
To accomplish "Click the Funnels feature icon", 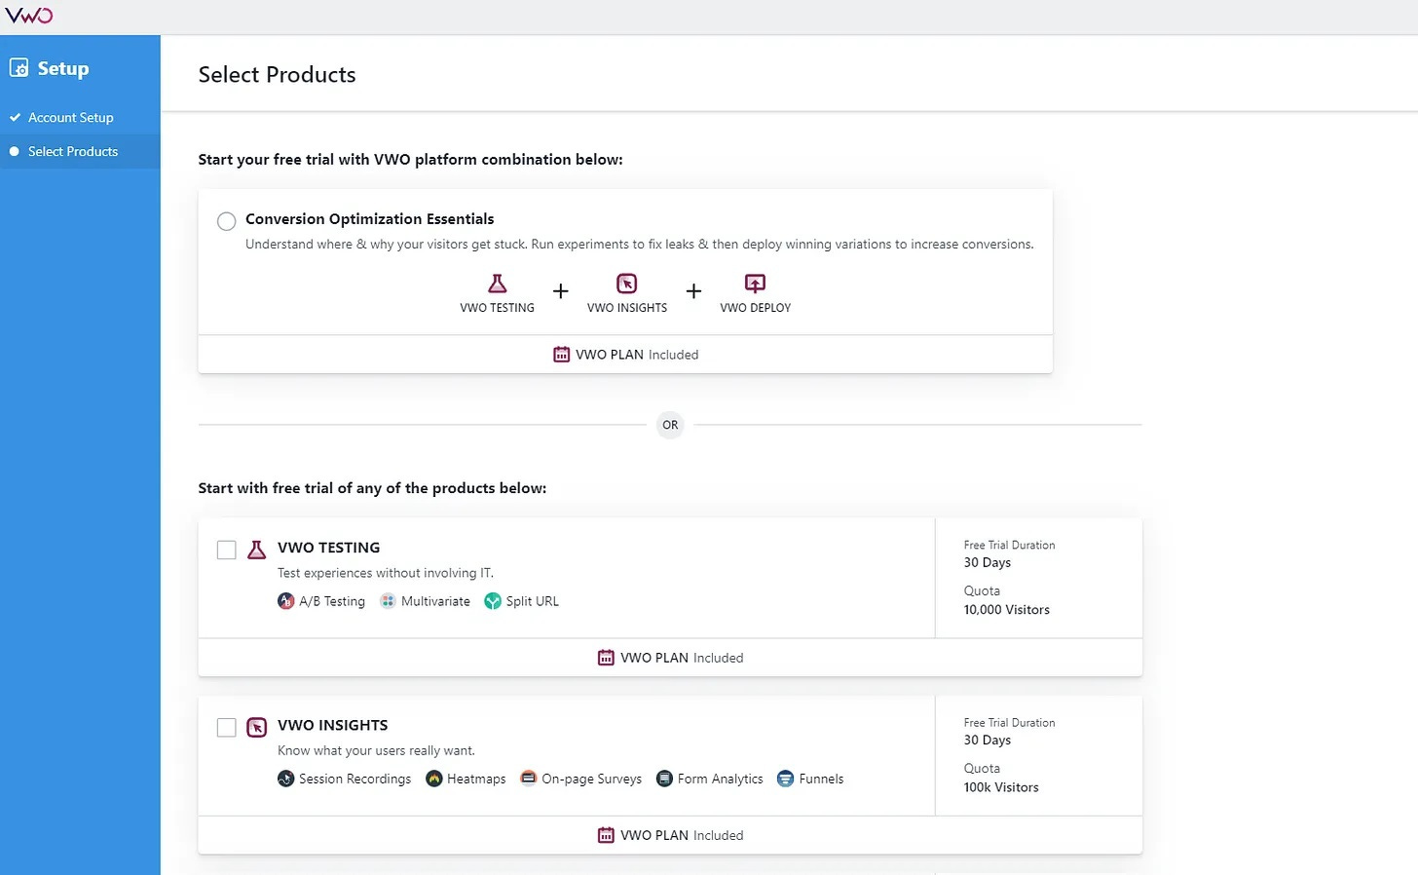I will (x=785, y=779).
